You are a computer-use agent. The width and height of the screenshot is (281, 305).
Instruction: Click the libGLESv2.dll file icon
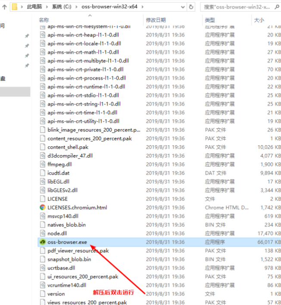(43, 190)
